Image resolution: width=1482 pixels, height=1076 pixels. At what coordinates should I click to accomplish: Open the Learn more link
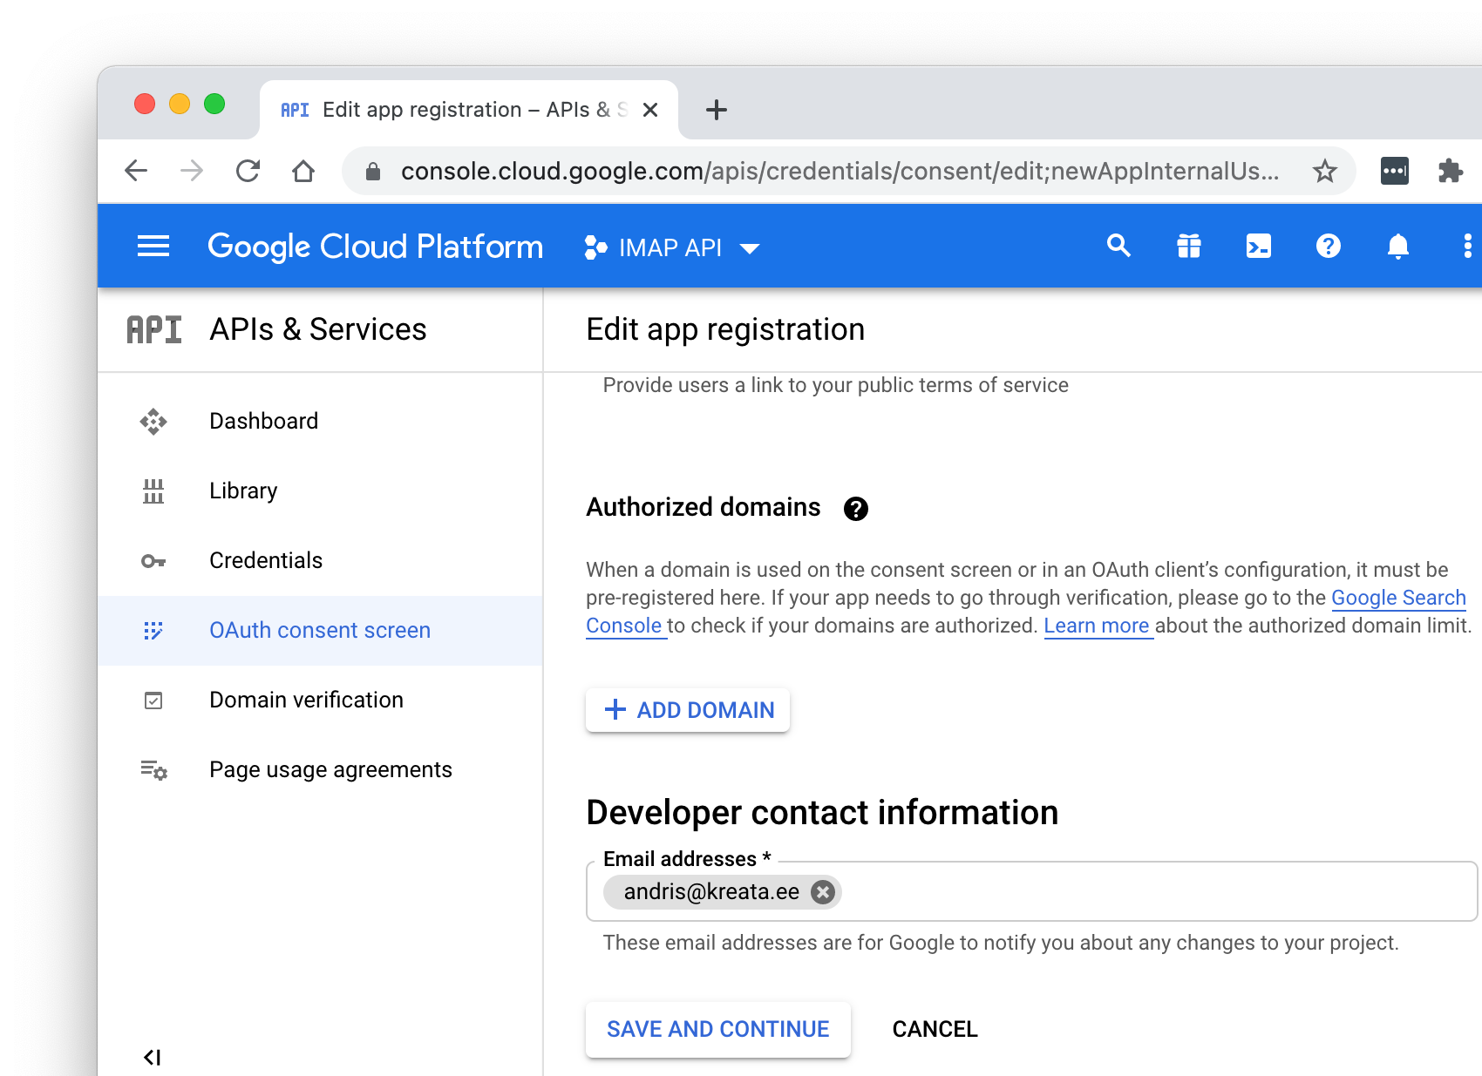[x=1097, y=626]
